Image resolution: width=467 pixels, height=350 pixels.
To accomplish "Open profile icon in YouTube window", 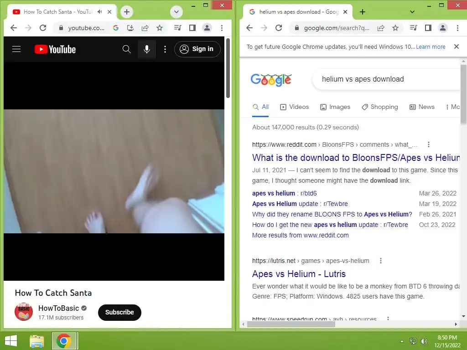I will pyautogui.click(x=207, y=28).
